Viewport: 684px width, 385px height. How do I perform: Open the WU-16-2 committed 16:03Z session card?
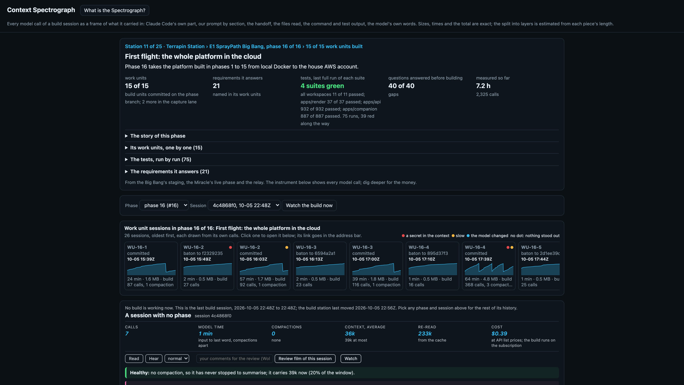pos(263,266)
